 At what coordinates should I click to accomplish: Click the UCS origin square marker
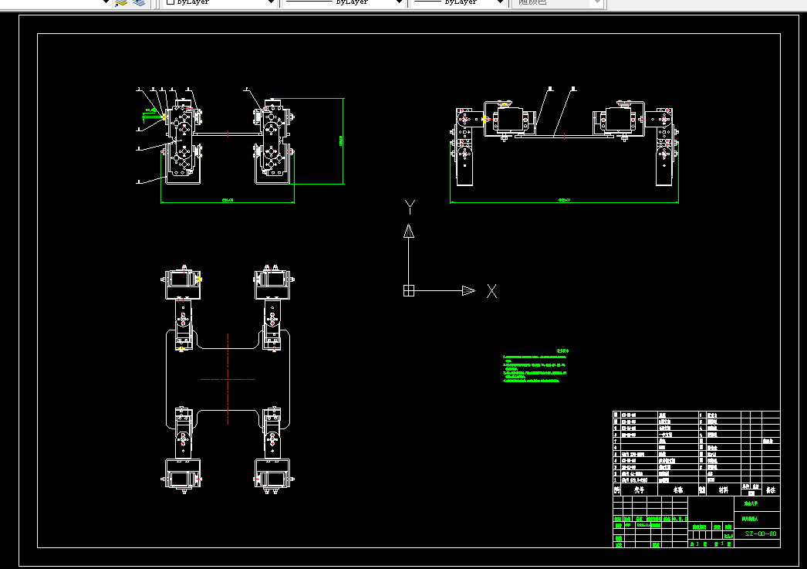click(409, 291)
